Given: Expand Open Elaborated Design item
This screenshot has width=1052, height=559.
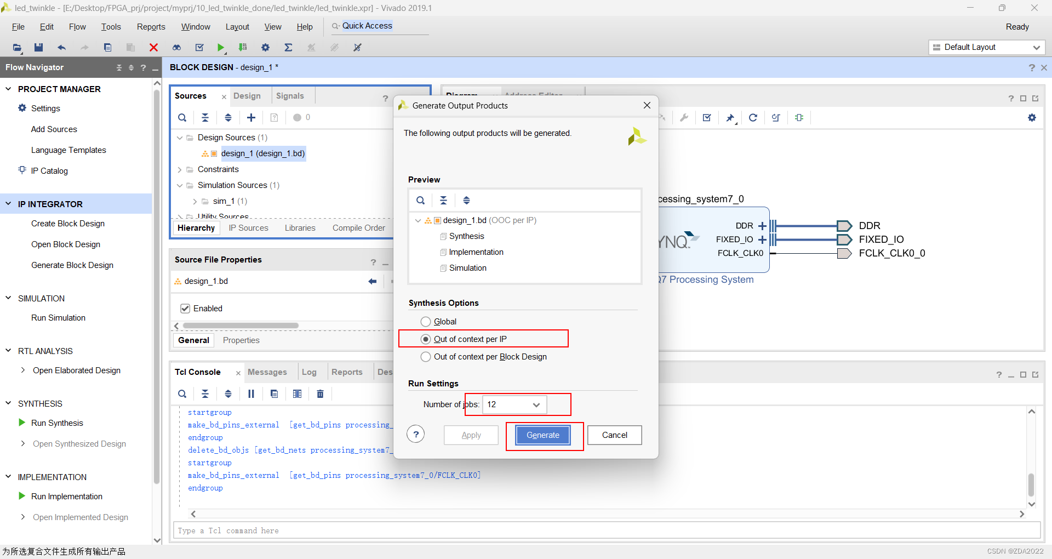Looking at the screenshot, I should (22, 370).
